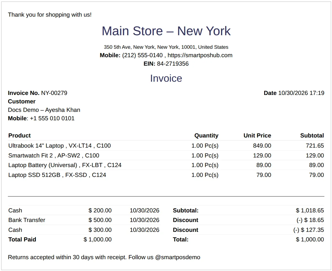The width and height of the screenshot is (332, 271).
Task: Click the discount amount (-) $ 127.35
Action: click(x=309, y=230)
